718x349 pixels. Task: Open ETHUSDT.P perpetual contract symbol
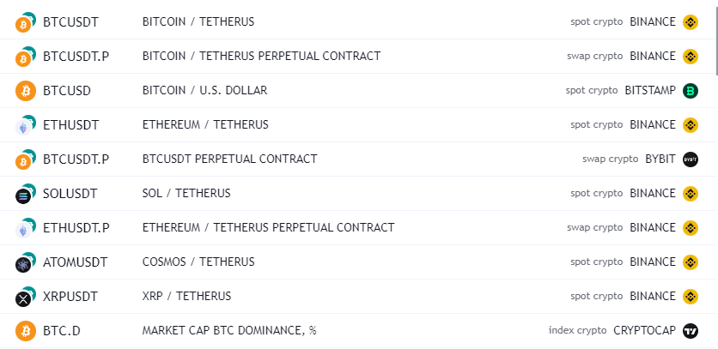(76, 227)
